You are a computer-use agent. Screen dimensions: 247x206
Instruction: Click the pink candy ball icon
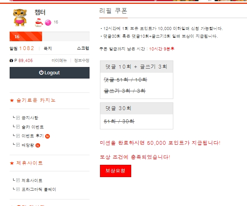(x=48, y=23)
